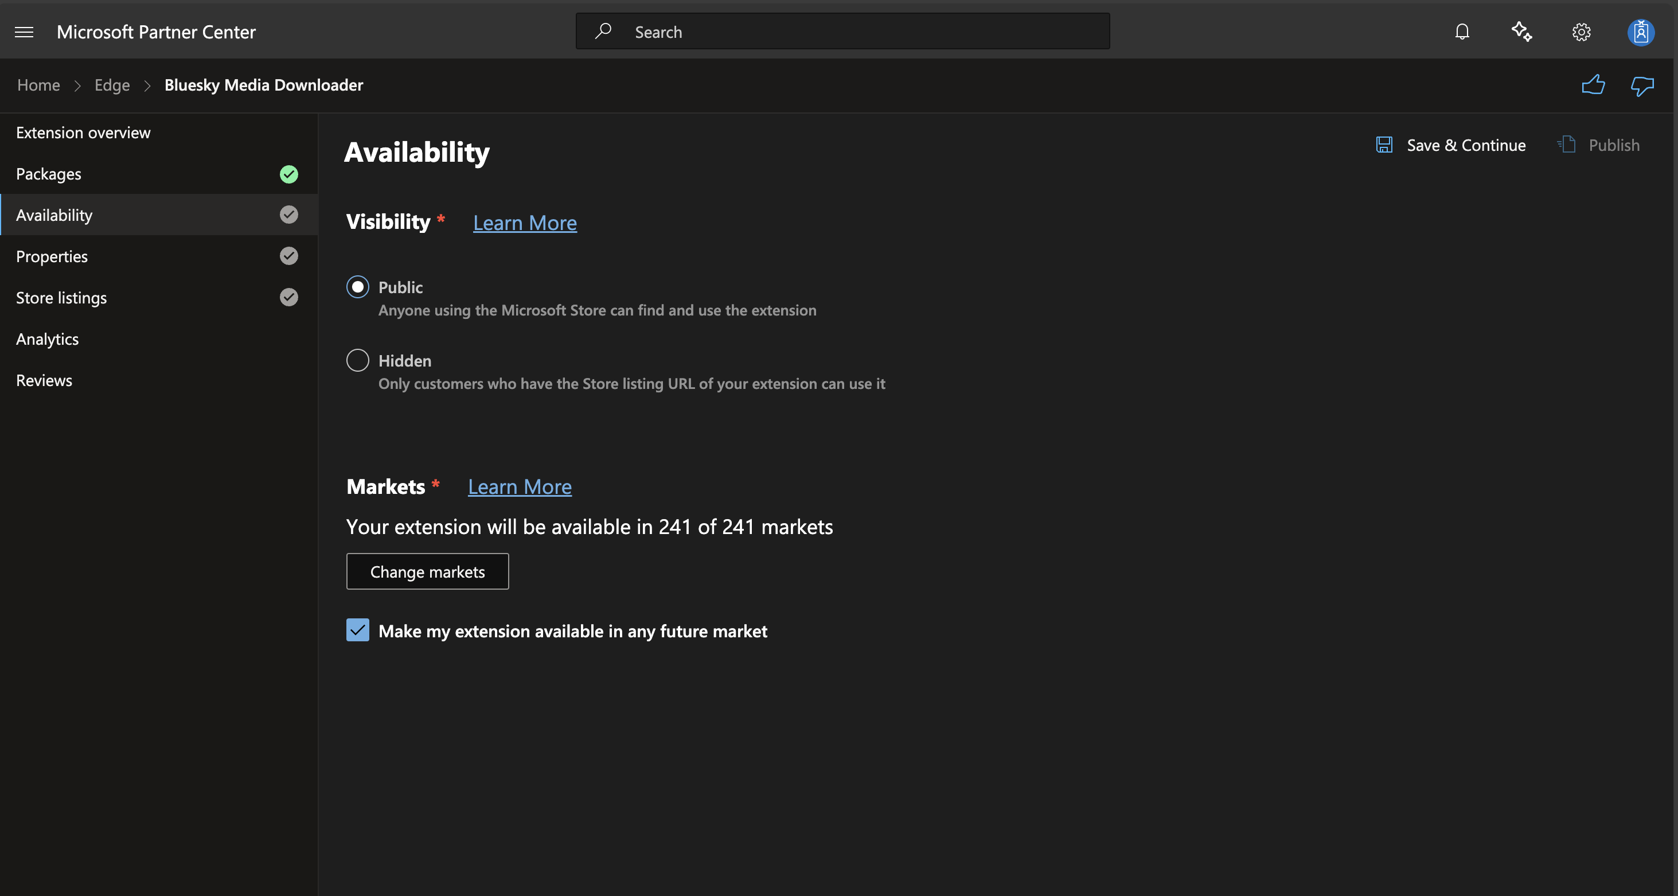Switch to the Store listings section
This screenshot has width=1678, height=896.
pyautogui.click(x=61, y=297)
